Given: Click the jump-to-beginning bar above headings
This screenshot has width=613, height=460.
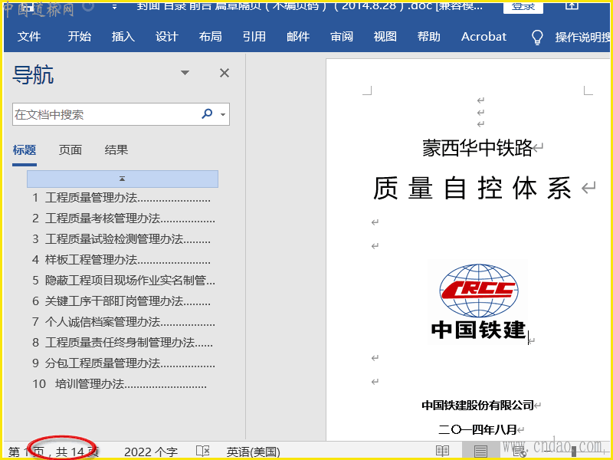Looking at the screenshot, I should pos(123,179).
